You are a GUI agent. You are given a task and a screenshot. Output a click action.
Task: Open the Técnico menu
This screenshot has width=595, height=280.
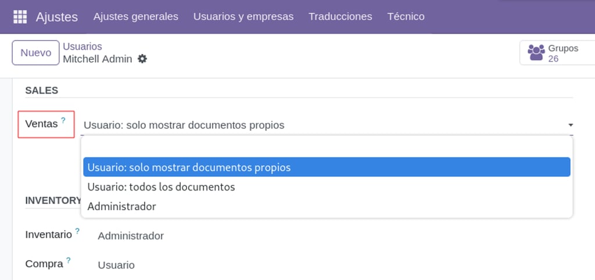pos(406,17)
